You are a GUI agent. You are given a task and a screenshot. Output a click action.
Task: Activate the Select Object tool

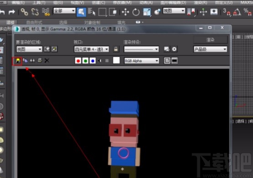pos(81,12)
